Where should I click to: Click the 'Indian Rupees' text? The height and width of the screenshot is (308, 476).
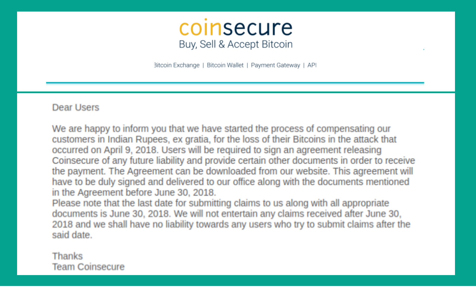(x=139, y=140)
